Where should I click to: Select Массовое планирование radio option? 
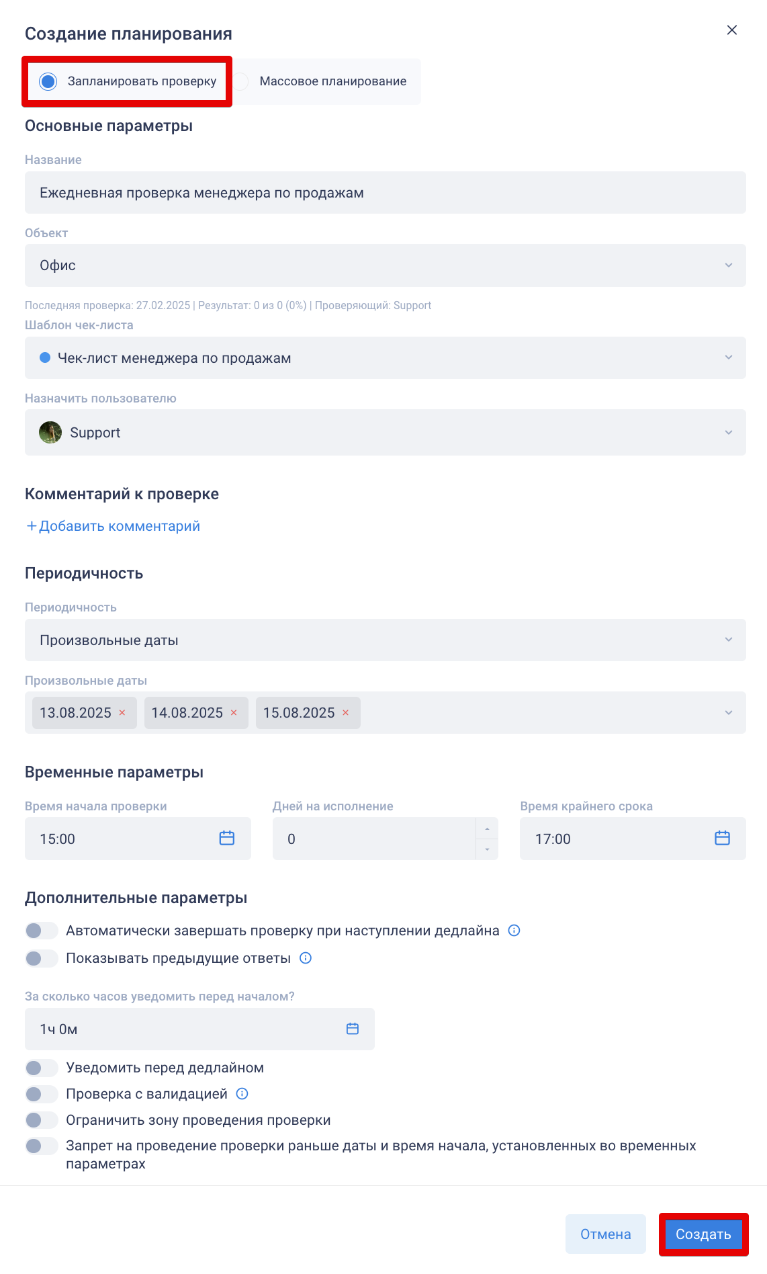click(x=241, y=81)
